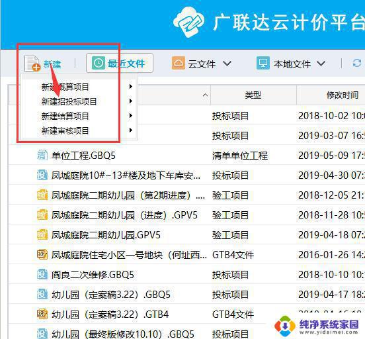The image size is (365, 339).
Task: Expand the 本地文件 dropdown arrow
Action: [x=321, y=64]
